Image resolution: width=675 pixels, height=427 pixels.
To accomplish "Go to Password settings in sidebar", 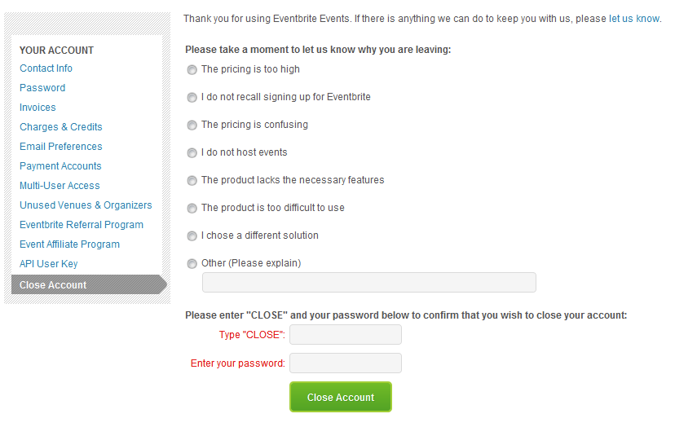I will [42, 88].
